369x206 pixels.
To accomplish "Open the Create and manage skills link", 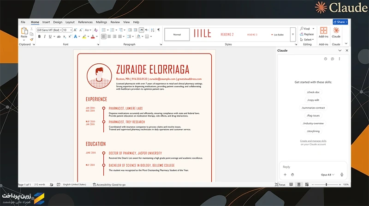I will click(x=313, y=141).
